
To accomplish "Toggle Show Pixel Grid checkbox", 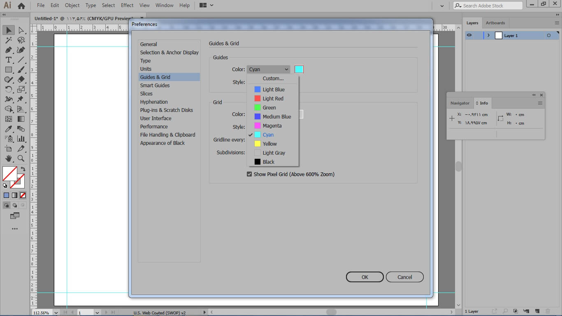I will [x=249, y=174].
